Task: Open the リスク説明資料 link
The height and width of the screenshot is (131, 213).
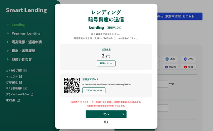Action: [14, 89]
